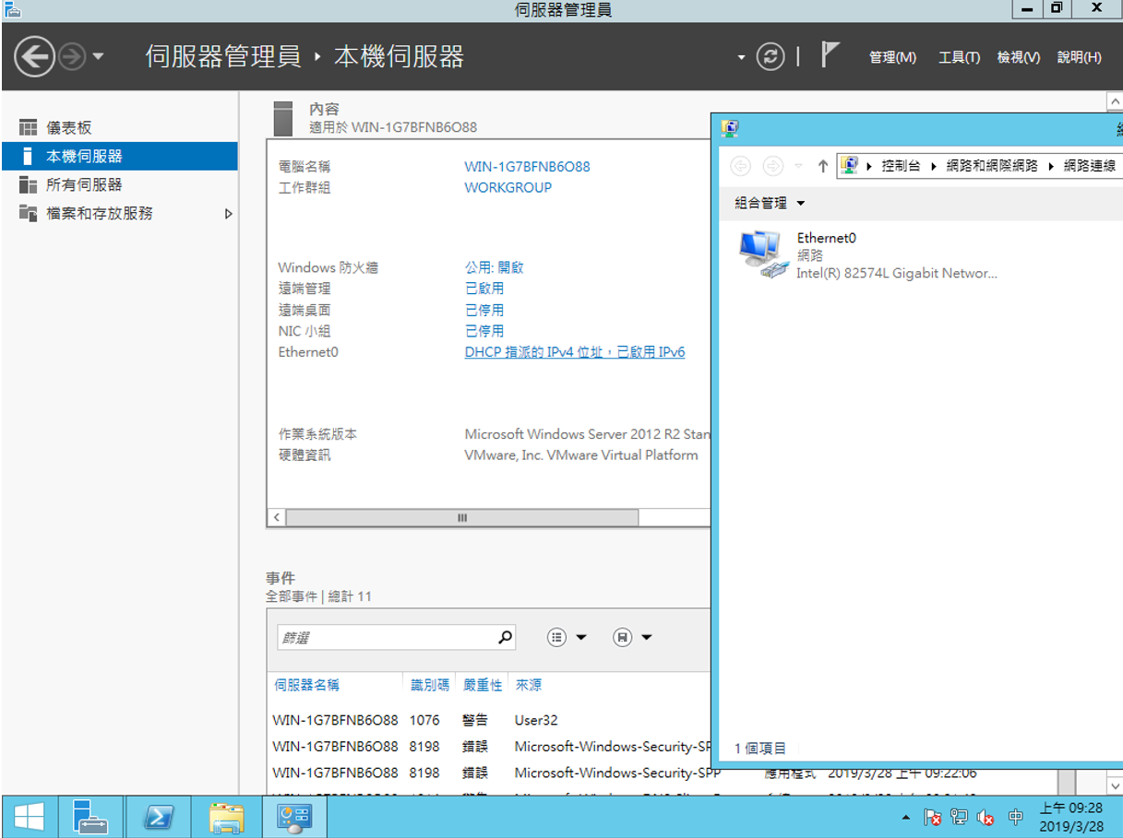Open the 管理(M) menu
Image resolution: width=1123 pixels, height=838 pixels.
click(x=892, y=57)
